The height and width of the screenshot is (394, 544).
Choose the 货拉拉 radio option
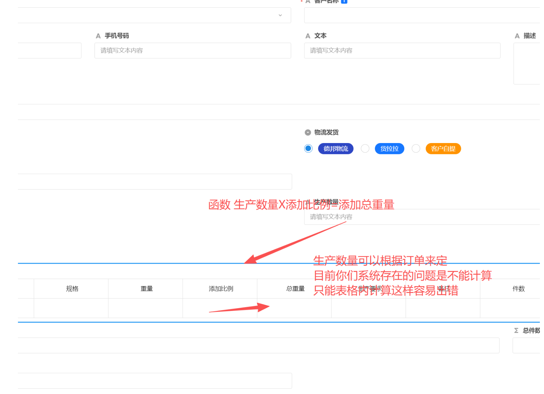click(x=365, y=149)
